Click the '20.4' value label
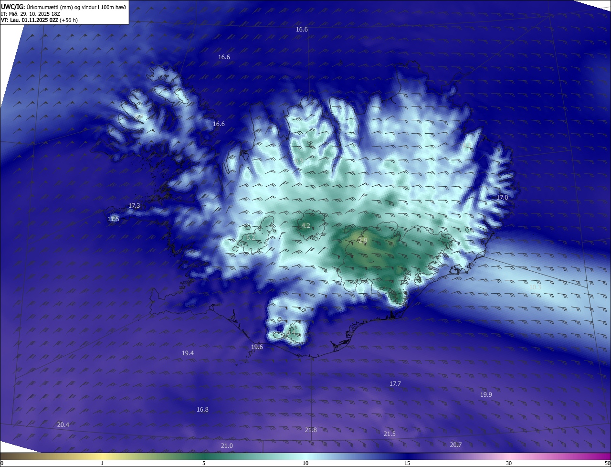 [x=63, y=425]
